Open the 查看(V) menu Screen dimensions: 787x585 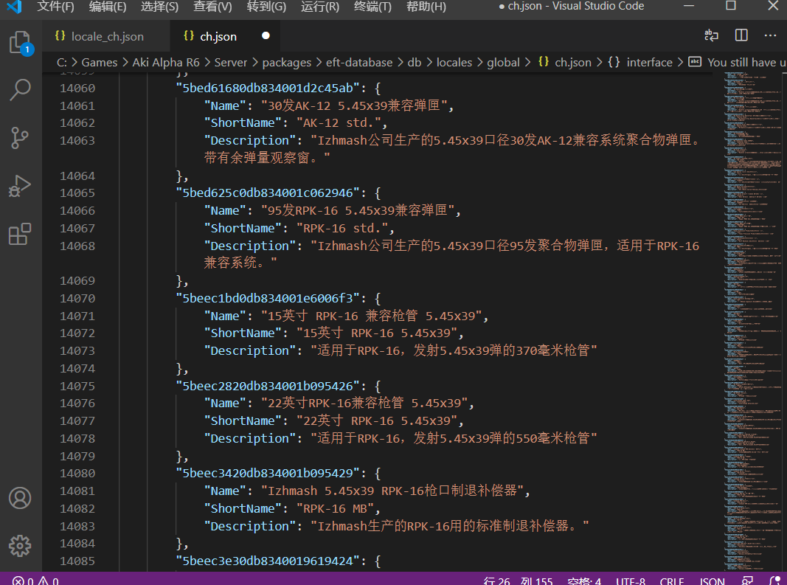point(213,7)
